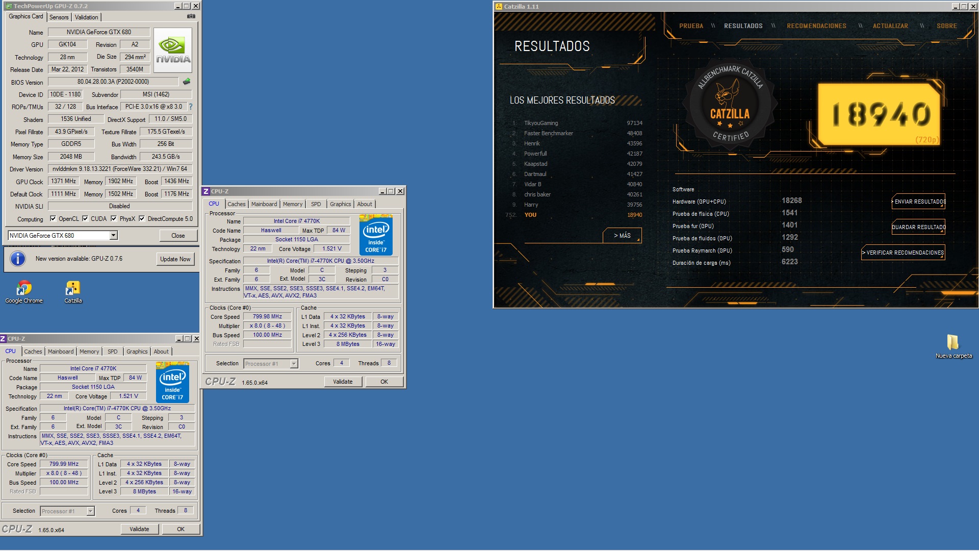The height and width of the screenshot is (551, 979).
Task: Open Catzilla desktop shortcut
Action: coord(73,292)
